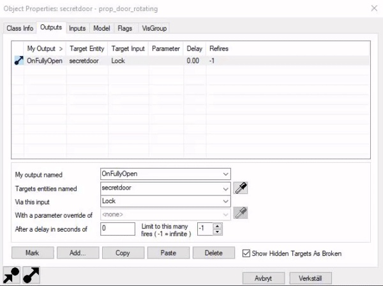Click the Add... button
The image size is (383, 286).
(78, 253)
